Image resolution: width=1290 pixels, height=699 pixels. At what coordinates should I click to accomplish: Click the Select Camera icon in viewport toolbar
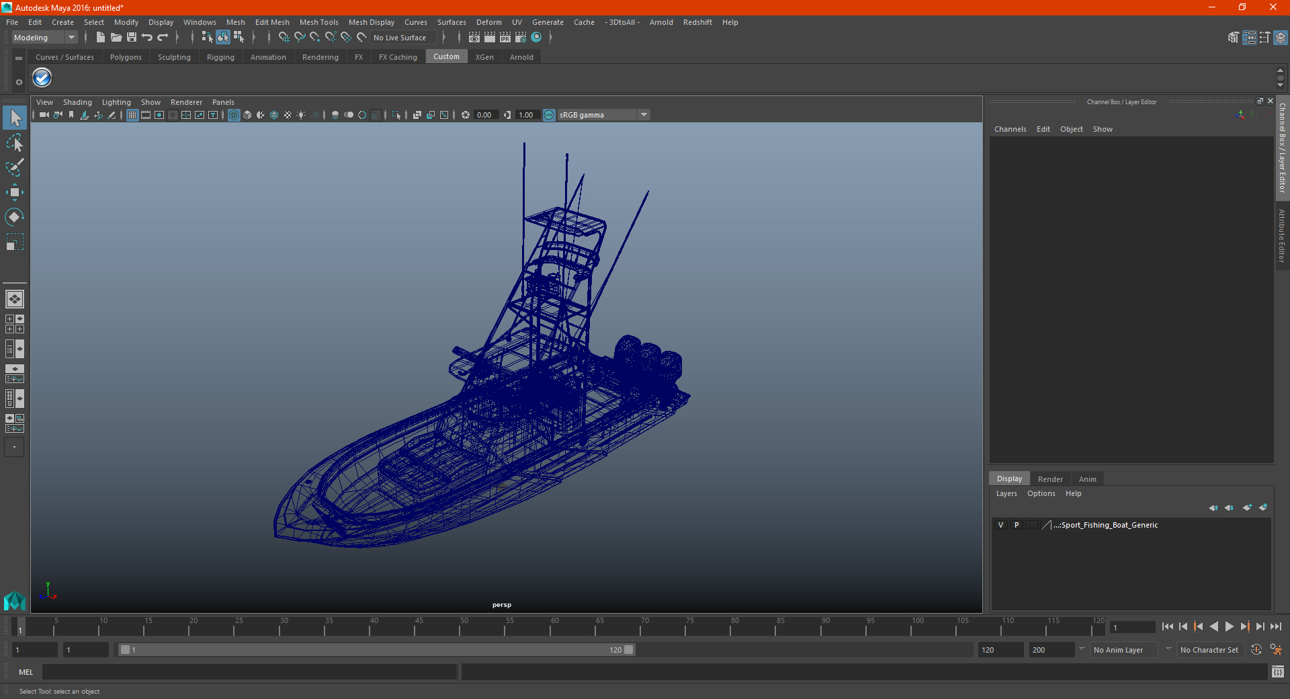[x=44, y=115]
